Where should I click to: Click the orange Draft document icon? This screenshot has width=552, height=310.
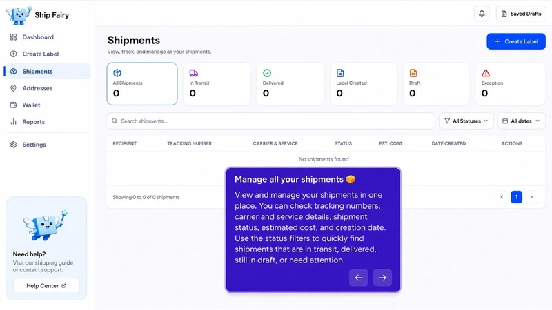point(413,73)
